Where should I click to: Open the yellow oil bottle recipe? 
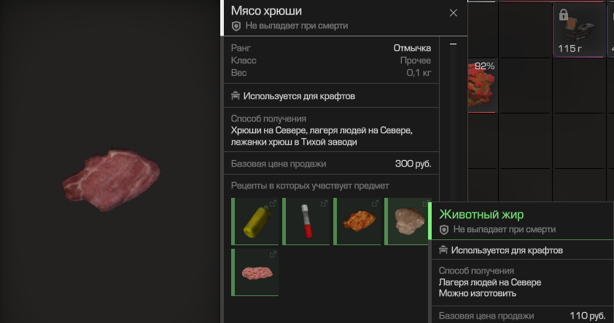coord(255,221)
